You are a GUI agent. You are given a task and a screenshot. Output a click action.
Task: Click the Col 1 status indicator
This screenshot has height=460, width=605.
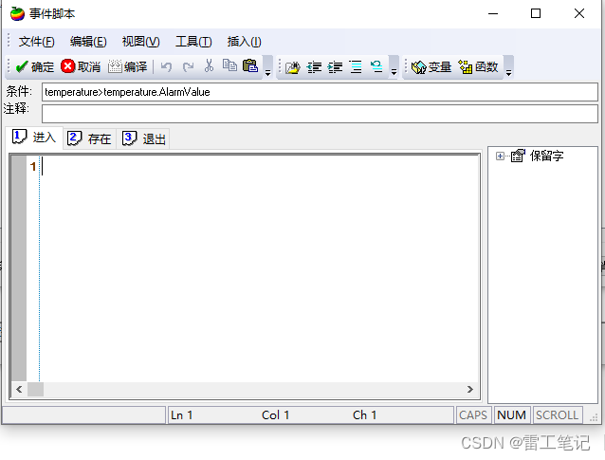tap(276, 415)
